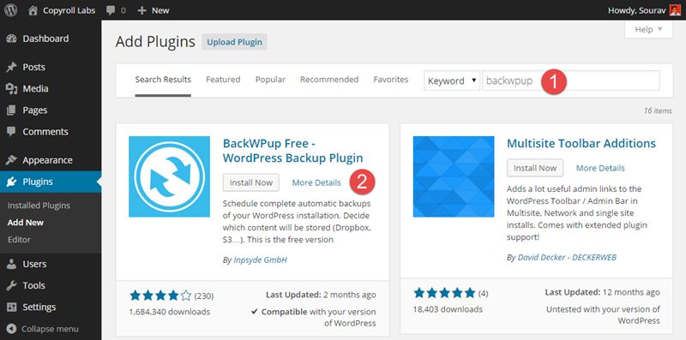Screen dimensions: 686x340
Task: Click the Multisite Toolbar Additions thumbnail
Action: pos(454,176)
